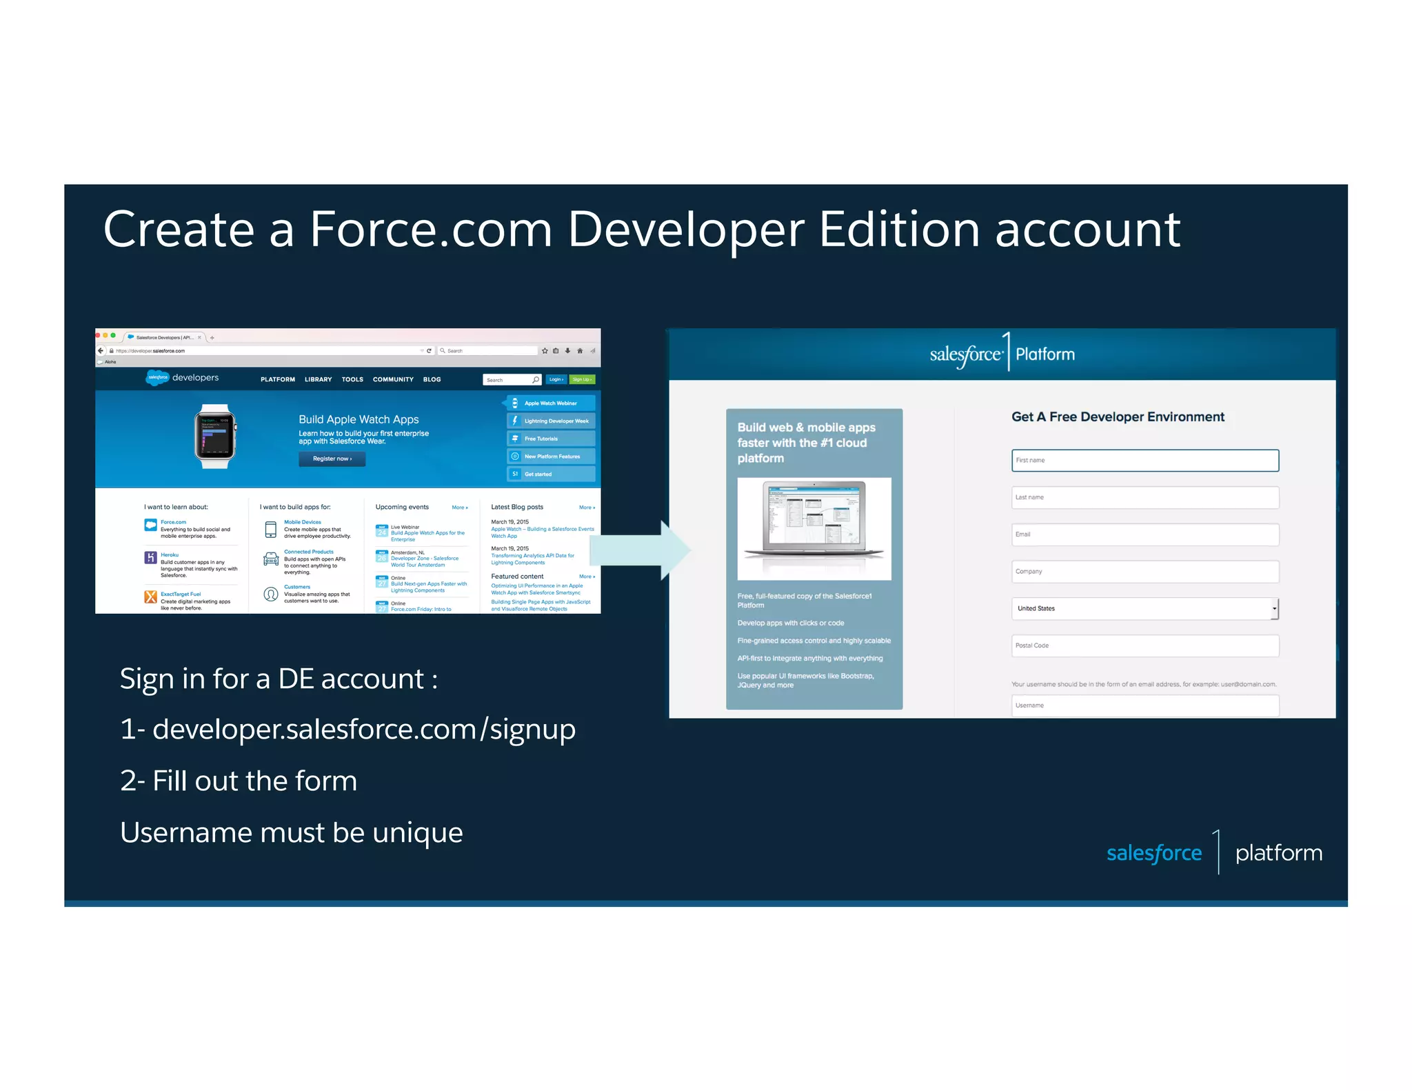Click the Customers person icon
1412x1091 pixels.
point(271,594)
